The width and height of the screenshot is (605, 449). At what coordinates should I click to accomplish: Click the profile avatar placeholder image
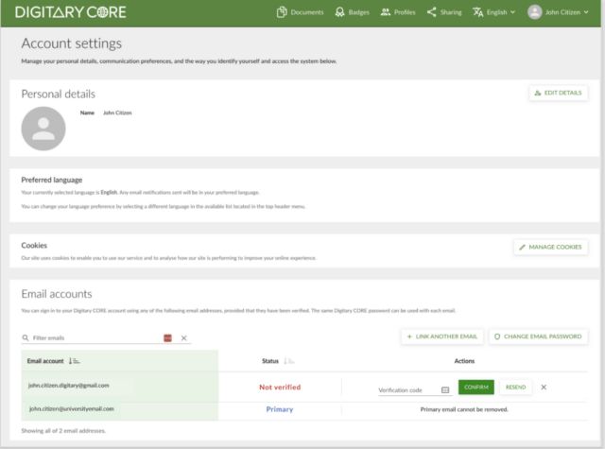[43, 130]
